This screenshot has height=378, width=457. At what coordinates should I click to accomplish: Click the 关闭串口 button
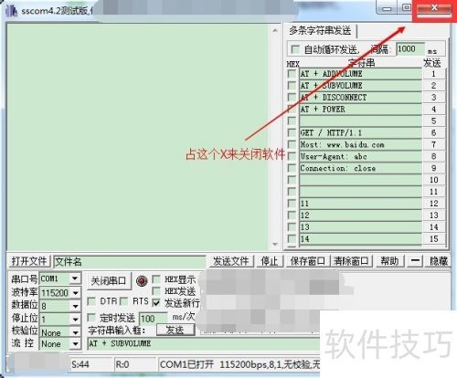109,280
